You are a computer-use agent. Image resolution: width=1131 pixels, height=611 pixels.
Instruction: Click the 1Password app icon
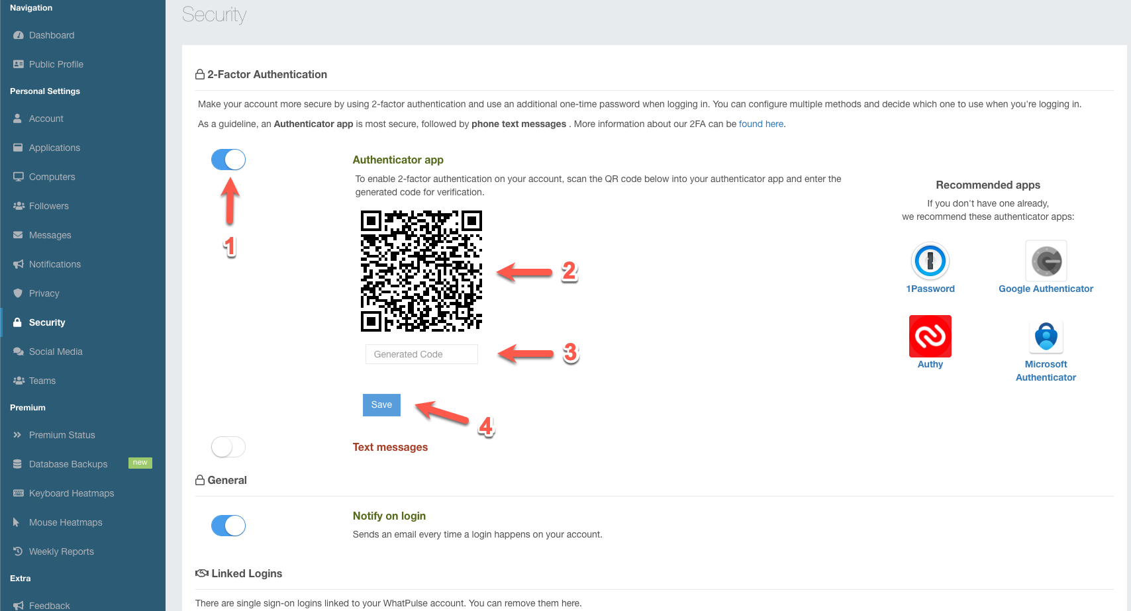[930, 261]
